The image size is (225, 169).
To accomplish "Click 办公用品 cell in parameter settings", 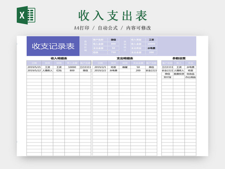I will point(191,77).
